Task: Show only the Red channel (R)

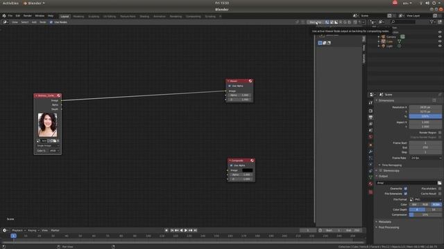Action: [x=341, y=22]
